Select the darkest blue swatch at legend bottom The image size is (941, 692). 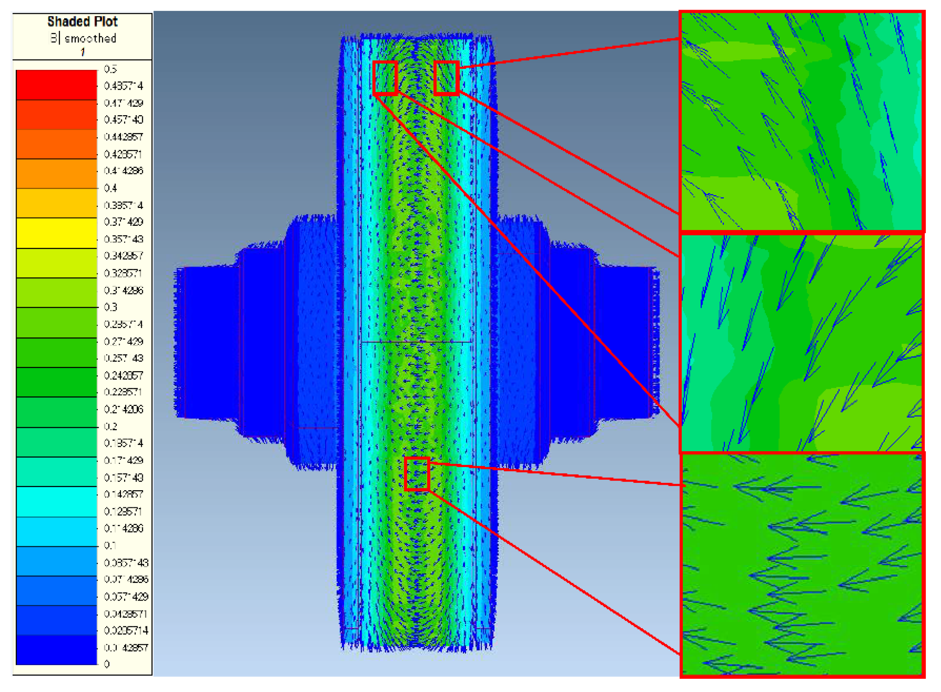56,650
